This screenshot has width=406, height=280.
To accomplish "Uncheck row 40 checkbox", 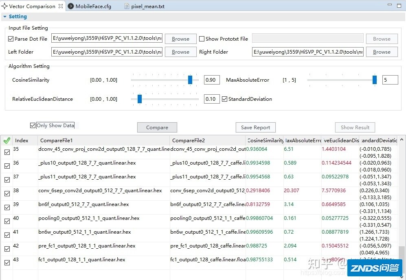I will 7,221.
